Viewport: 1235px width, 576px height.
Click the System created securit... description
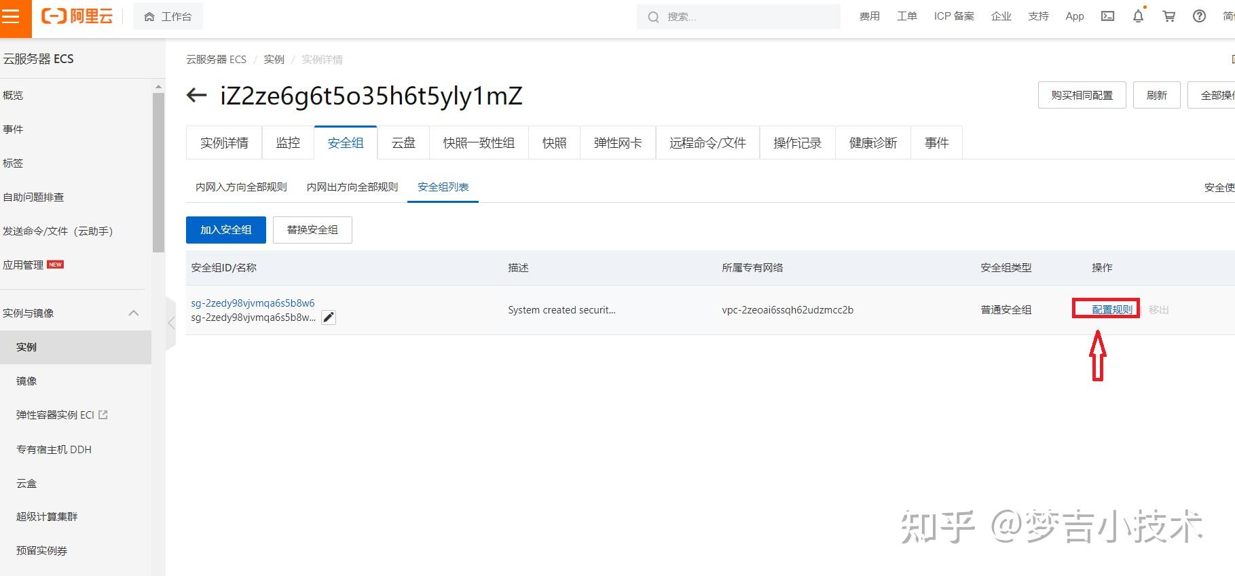click(561, 310)
